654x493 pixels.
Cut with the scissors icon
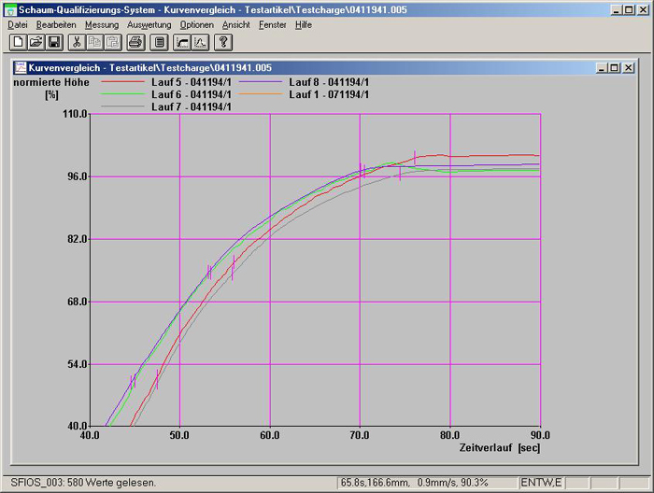point(77,42)
